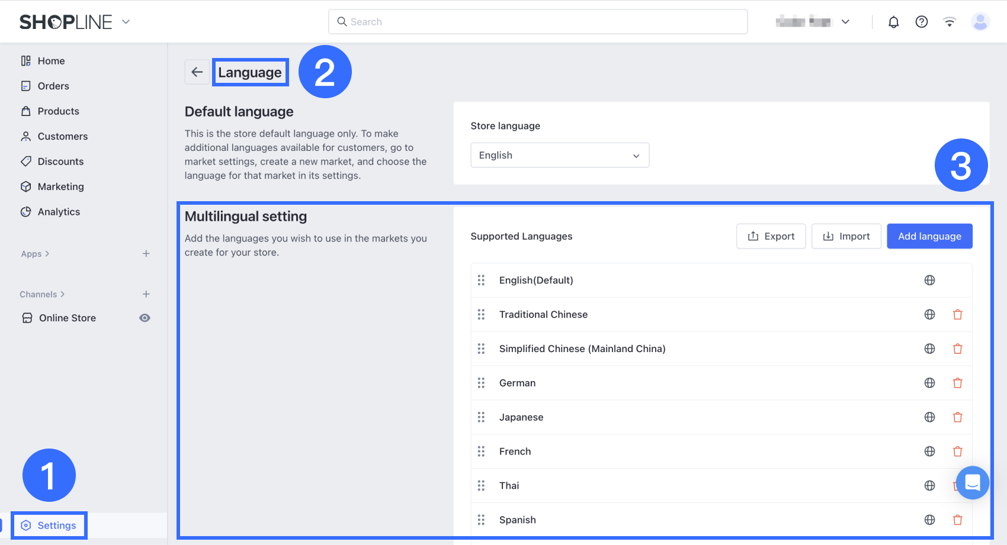Click the globe icon for English(Default)

click(x=930, y=280)
